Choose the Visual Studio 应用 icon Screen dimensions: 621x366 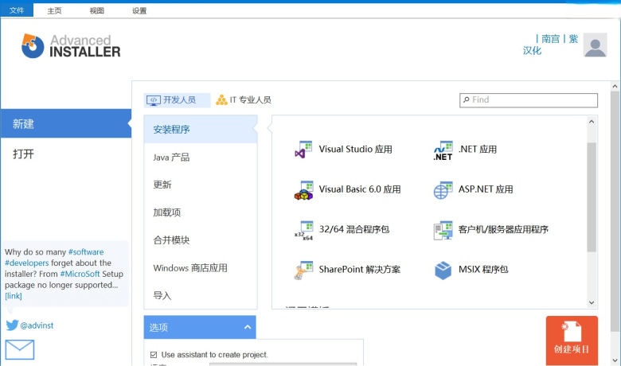click(x=304, y=150)
